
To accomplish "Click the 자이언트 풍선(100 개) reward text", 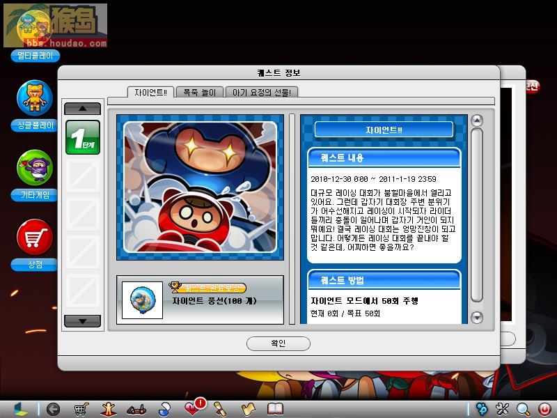I will [x=214, y=301].
